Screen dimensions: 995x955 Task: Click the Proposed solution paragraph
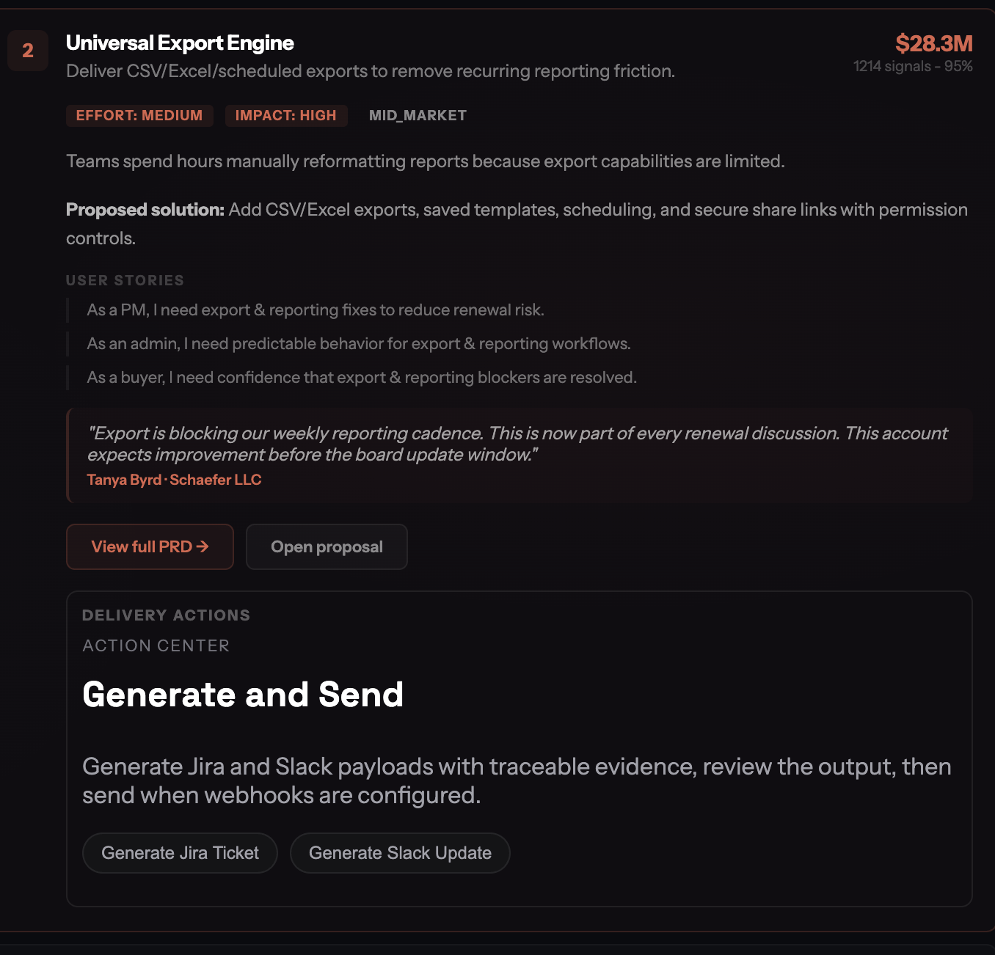(517, 224)
